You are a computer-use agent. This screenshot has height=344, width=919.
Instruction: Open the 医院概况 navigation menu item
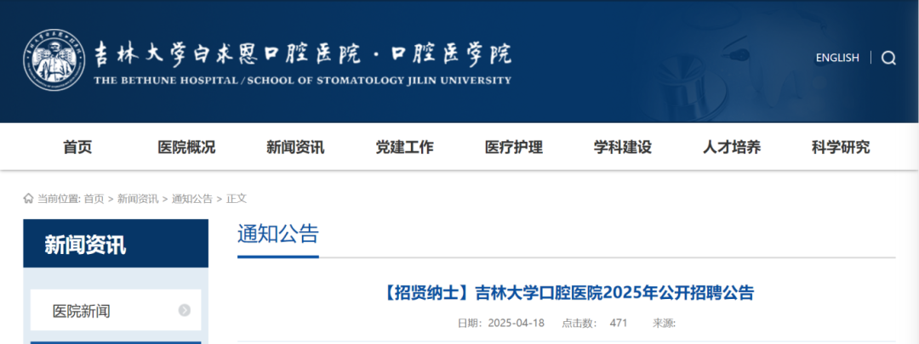click(186, 148)
